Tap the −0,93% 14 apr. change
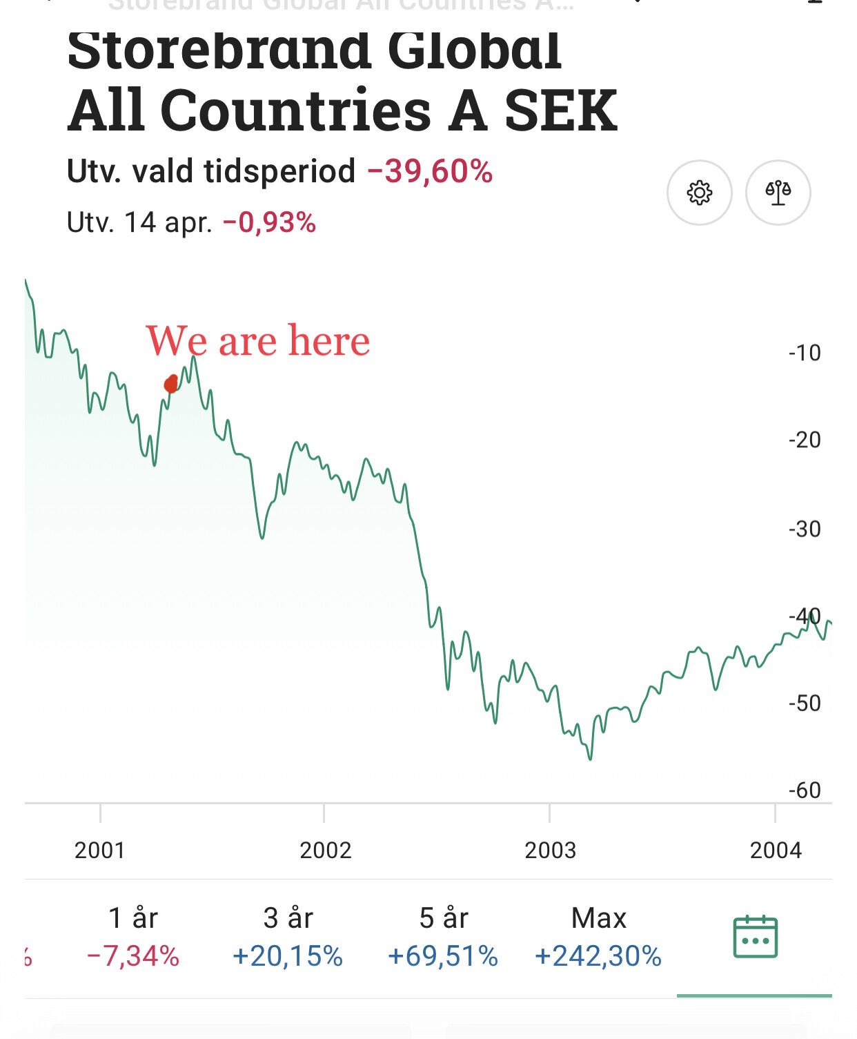 pos(269,223)
